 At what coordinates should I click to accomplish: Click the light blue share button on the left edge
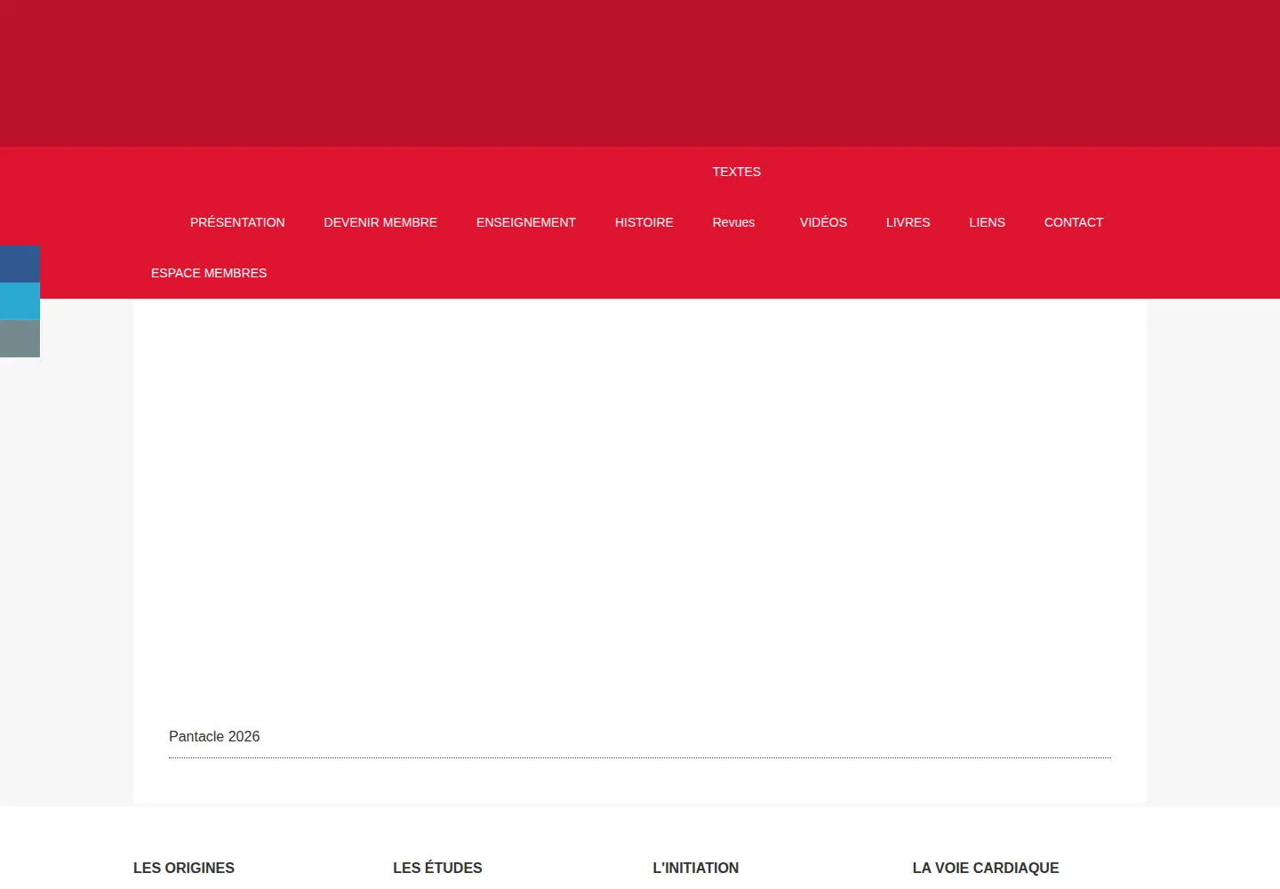(x=20, y=301)
